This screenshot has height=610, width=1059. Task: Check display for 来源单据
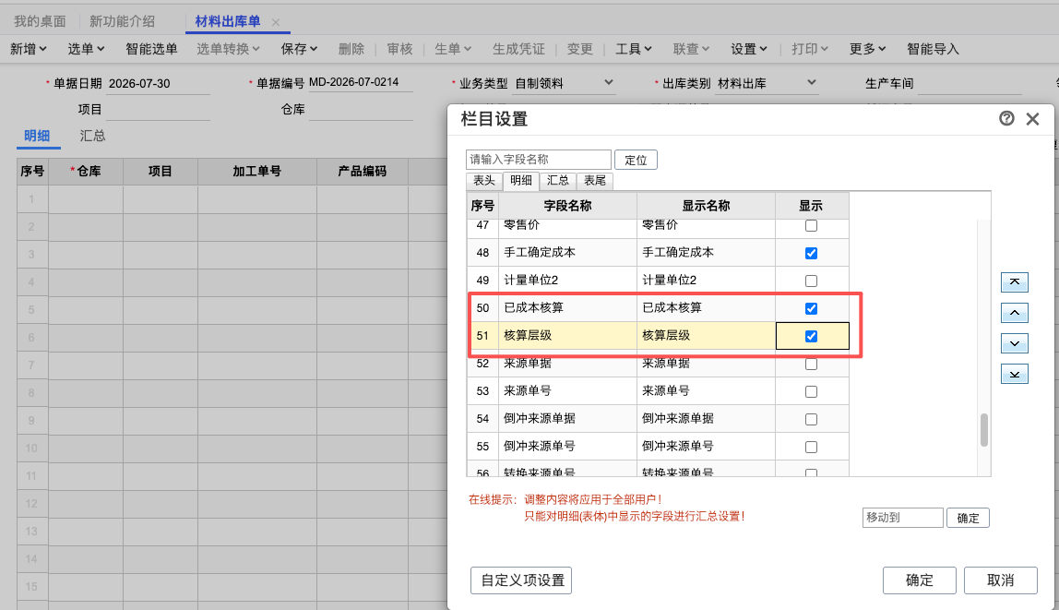pos(811,365)
